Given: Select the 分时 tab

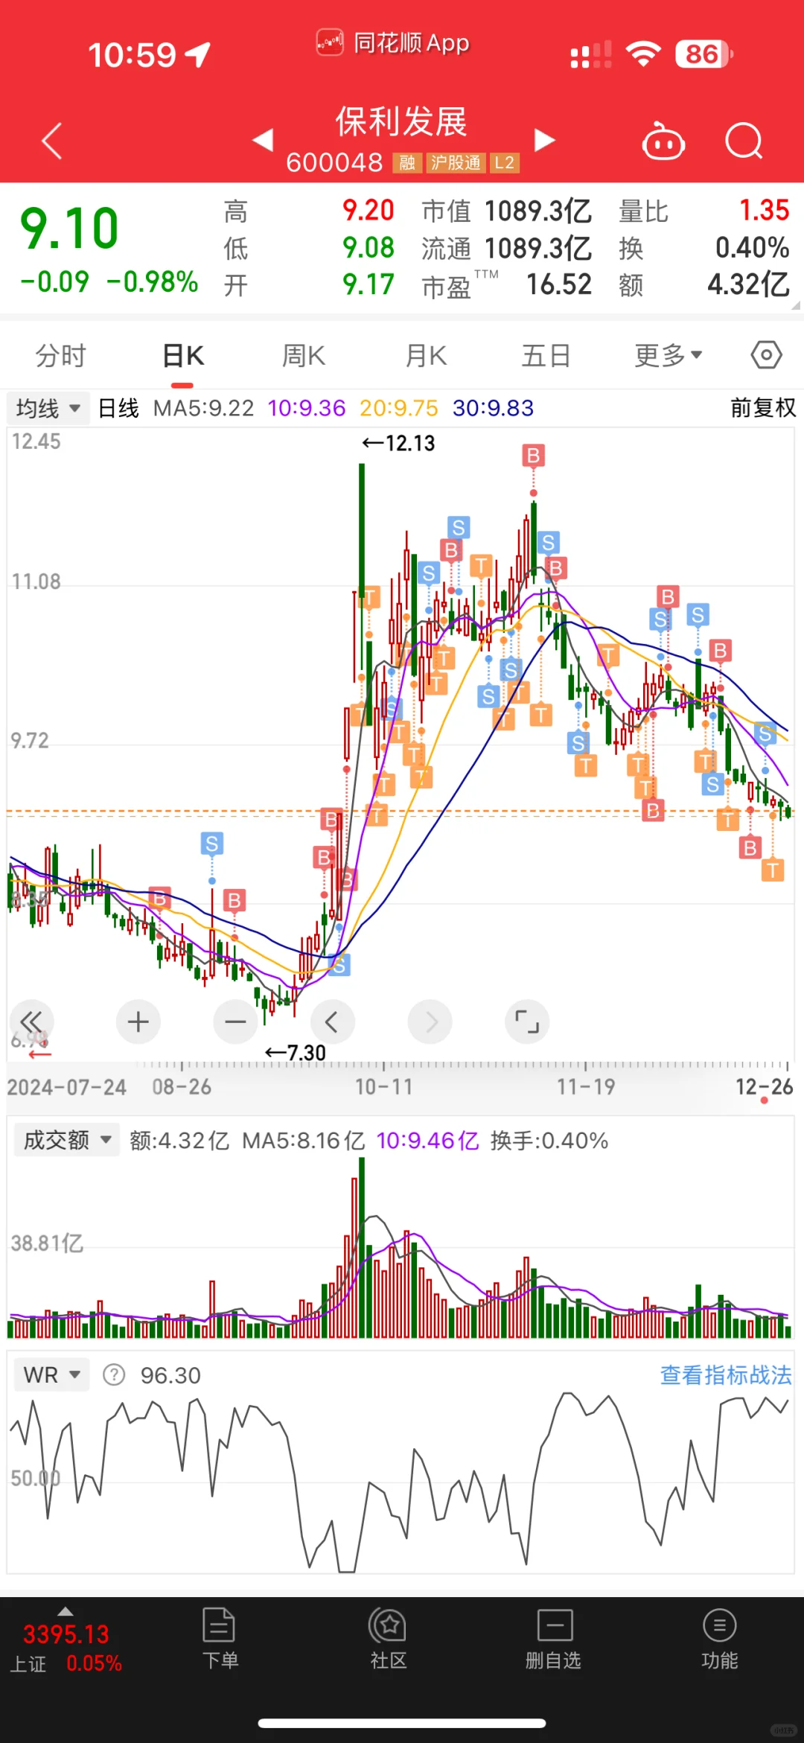Looking at the screenshot, I should click(61, 355).
